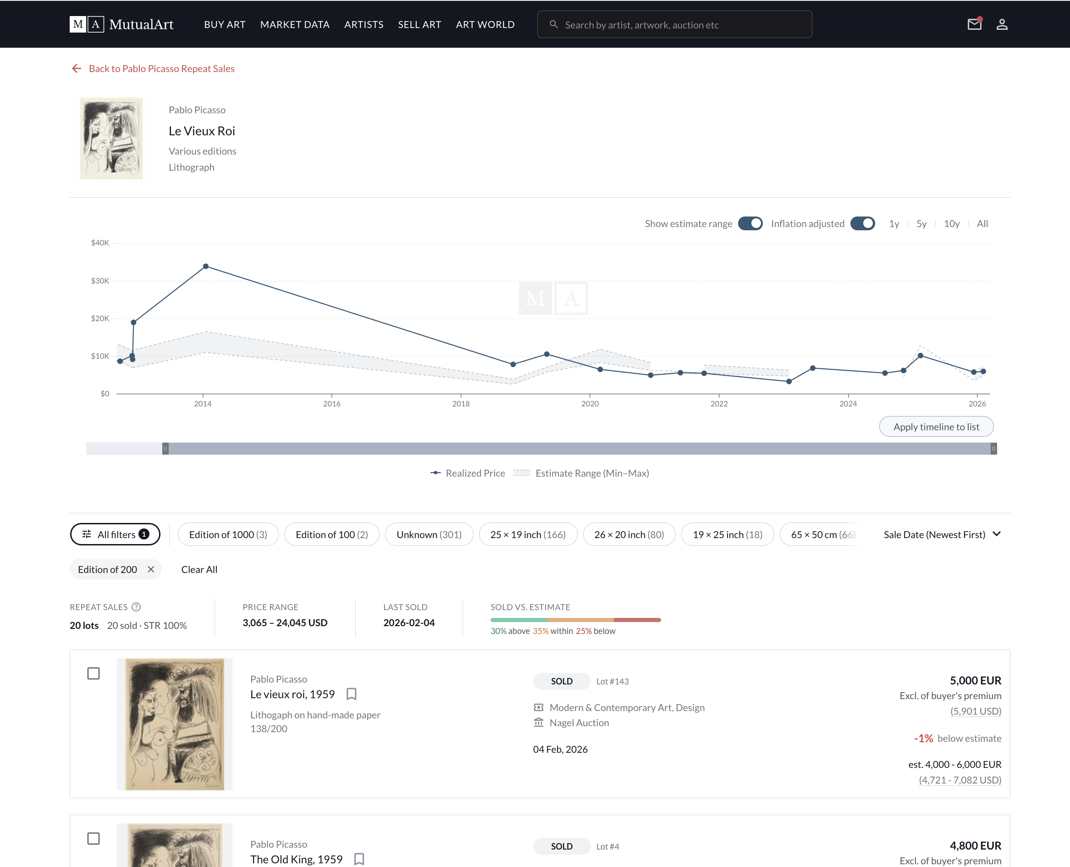
Task: Open the Sale Date (Newest First) sort dropdown
Action: click(x=942, y=534)
